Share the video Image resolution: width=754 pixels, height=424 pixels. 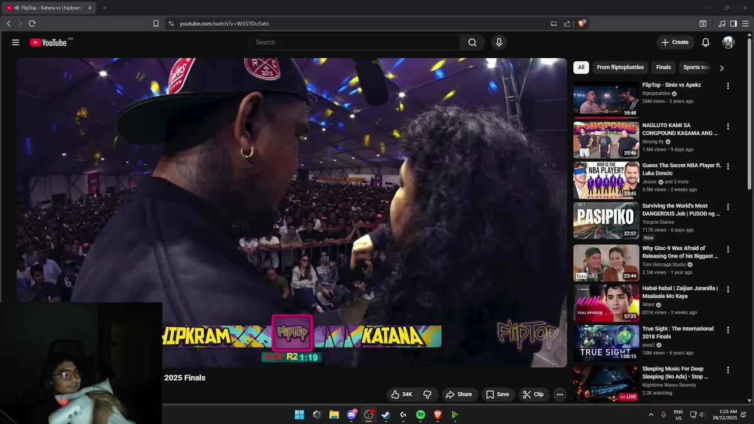coord(459,395)
